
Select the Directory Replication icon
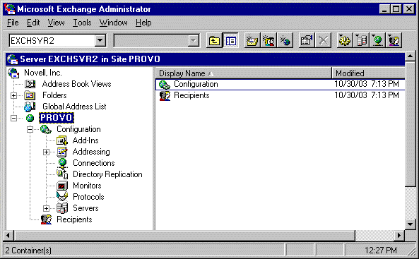[62, 174]
